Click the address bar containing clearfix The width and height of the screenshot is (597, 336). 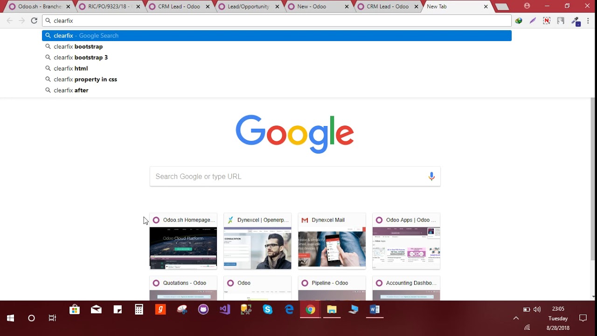click(x=277, y=21)
